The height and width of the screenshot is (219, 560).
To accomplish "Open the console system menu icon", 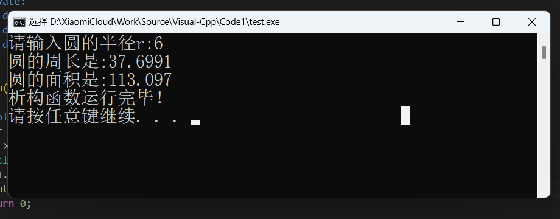I will click(x=19, y=22).
